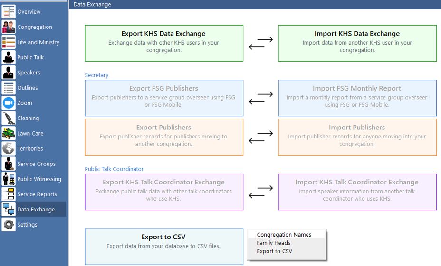Open the Territories globe icon
The image size is (441, 266).
pos(9,148)
